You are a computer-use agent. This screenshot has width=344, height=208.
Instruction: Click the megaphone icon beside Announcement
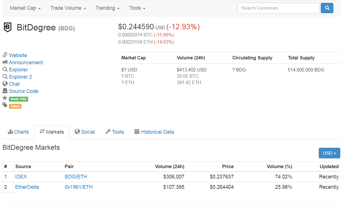[x=5, y=62]
